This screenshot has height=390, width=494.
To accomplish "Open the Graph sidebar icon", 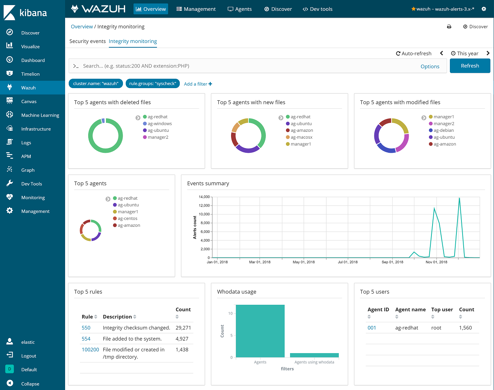I will 10,170.
